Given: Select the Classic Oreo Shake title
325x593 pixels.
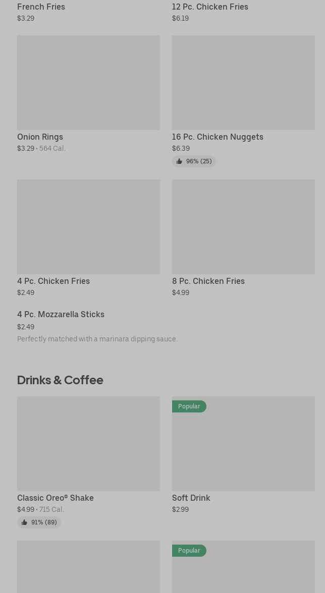Looking at the screenshot, I should [56, 498].
